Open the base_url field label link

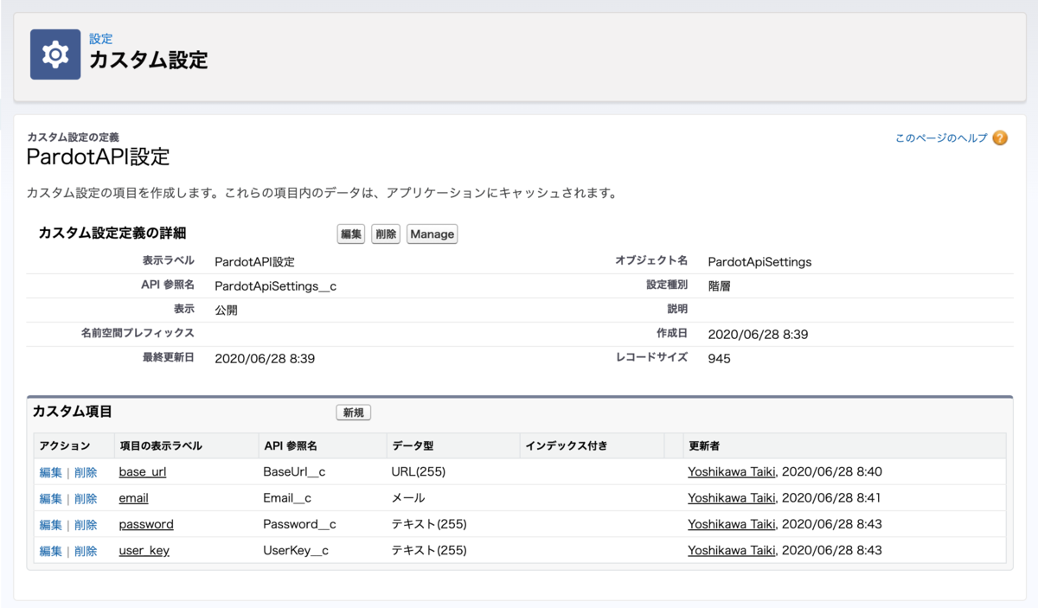(x=143, y=472)
